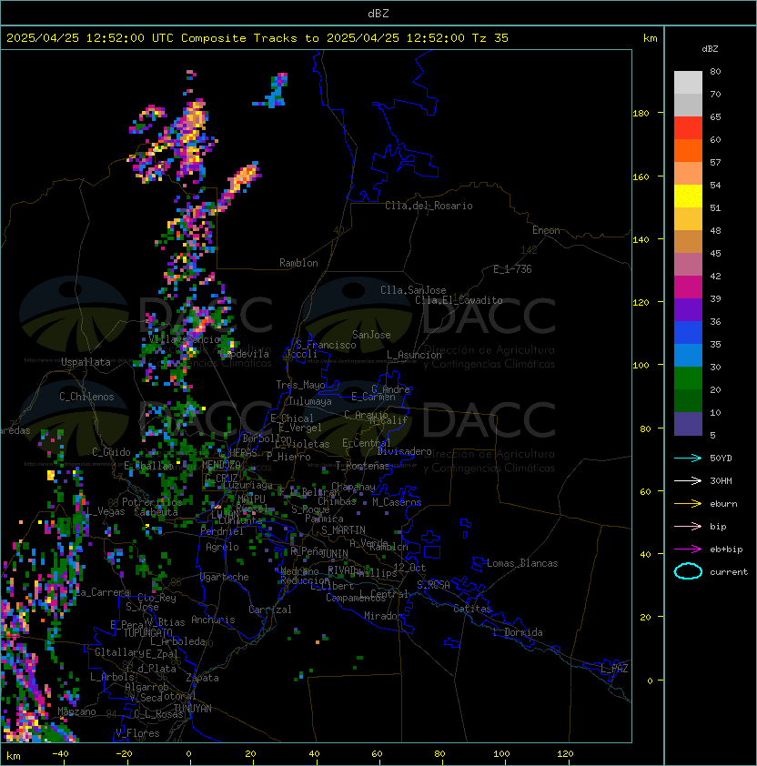
Task: Click the L_Dormida place label
Action: [x=519, y=632]
